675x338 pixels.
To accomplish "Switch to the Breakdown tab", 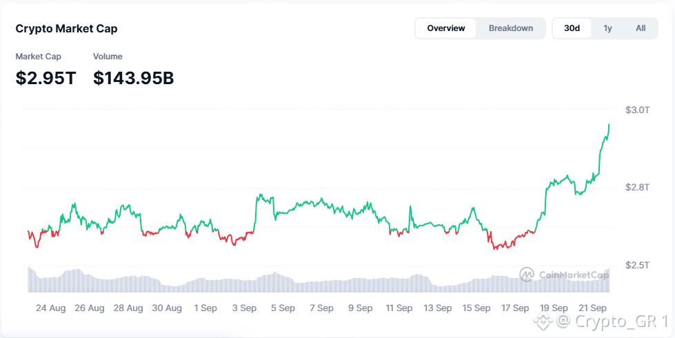I will [x=511, y=28].
